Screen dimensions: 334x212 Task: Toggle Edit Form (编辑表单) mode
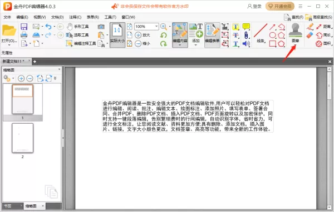pos(212,35)
